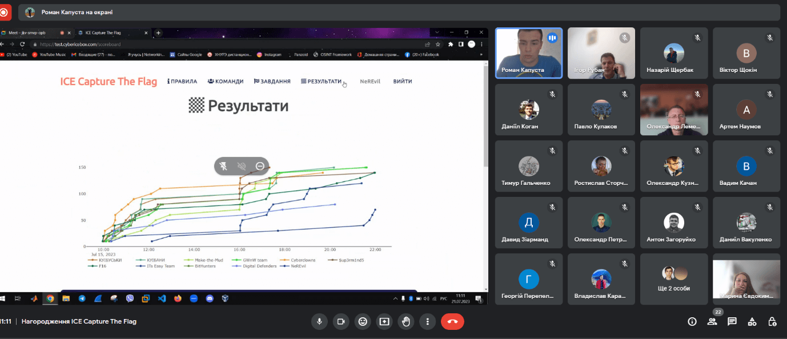Expand the three-dot more options menu

click(427, 321)
